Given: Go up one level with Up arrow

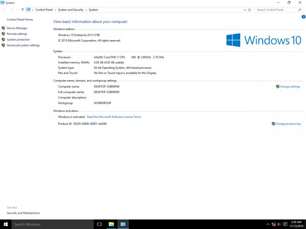Looking at the screenshot, I should [23, 10].
